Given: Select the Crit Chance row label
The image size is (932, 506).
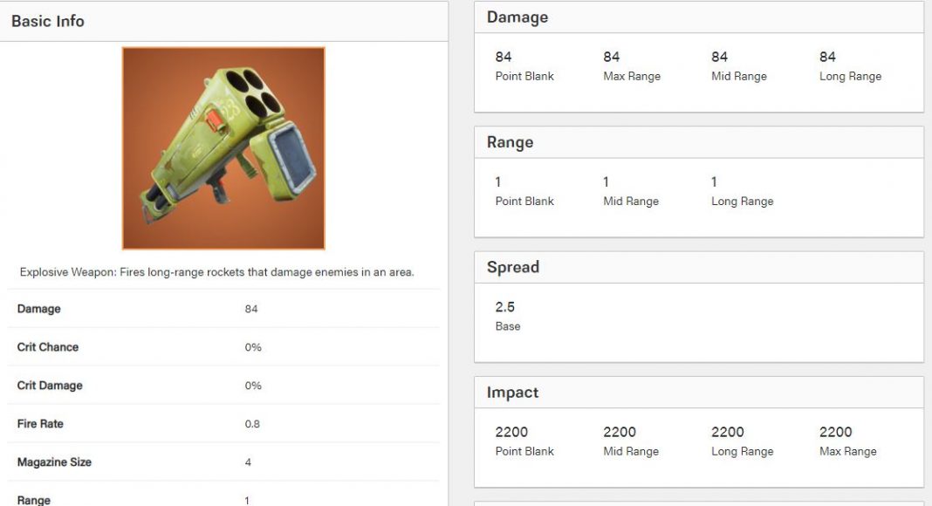Looking at the screenshot, I should [x=47, y=347].
